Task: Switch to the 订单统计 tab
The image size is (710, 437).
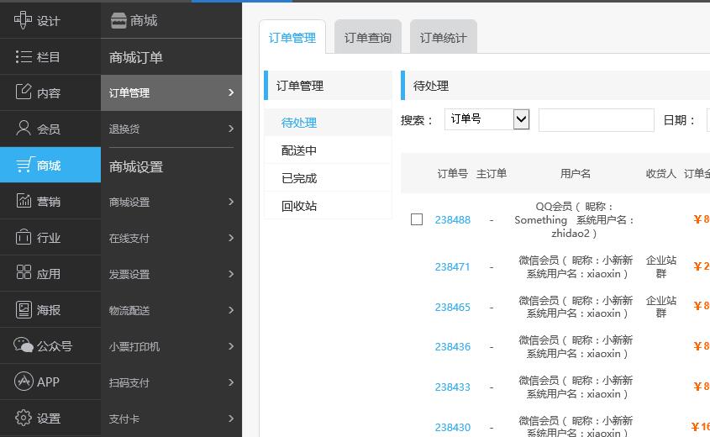Action: [x=444, y=38]
